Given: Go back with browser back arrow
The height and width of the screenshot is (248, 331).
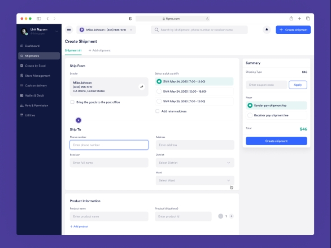Looking at the screenshot, I should click(x=47, y=19).
